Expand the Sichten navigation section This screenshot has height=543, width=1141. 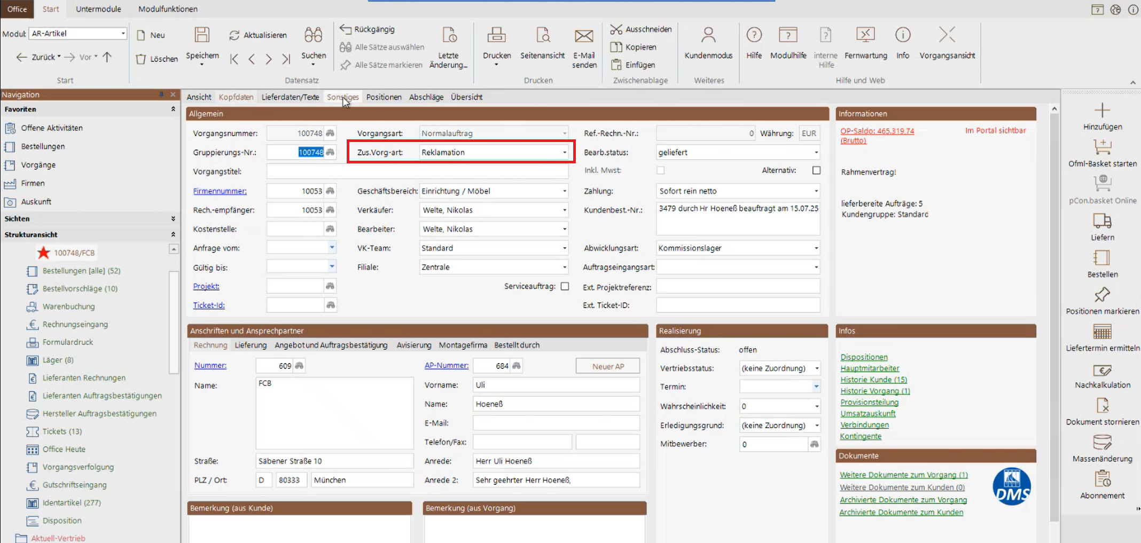click(x=173, y=219)
